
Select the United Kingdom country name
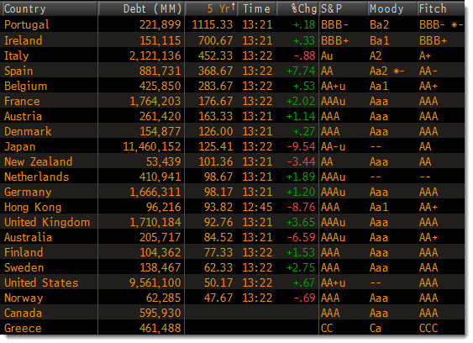[47, 222]
